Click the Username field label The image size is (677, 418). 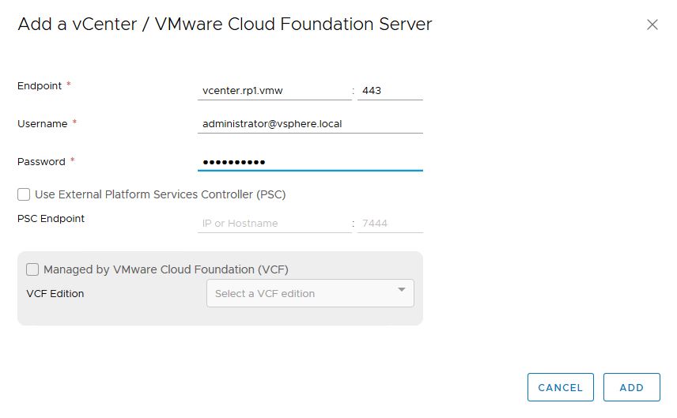pos(43,123)
